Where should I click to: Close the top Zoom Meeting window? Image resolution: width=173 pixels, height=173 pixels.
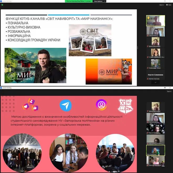[170, 1]
